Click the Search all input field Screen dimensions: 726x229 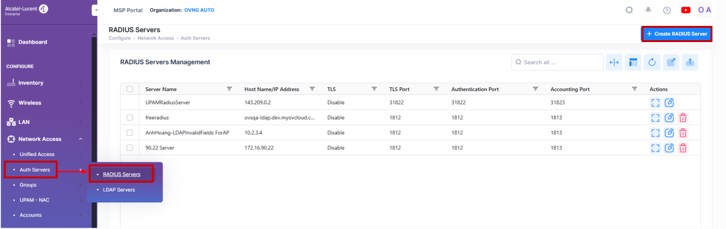pyautogui.click(x=558, y=62)
